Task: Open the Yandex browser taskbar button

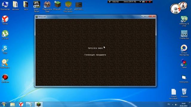Action: [21, 104]
